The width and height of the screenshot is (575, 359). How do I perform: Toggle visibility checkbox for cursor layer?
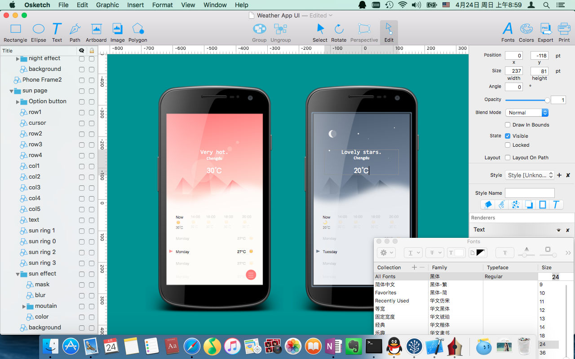coord(82,123)
